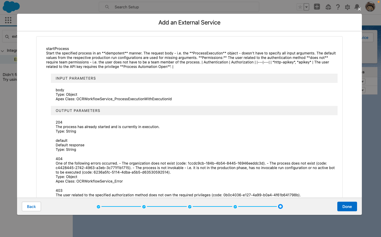381x237 pixels.
Task: Open the Help question mark icon
Action: pos(338,7)
